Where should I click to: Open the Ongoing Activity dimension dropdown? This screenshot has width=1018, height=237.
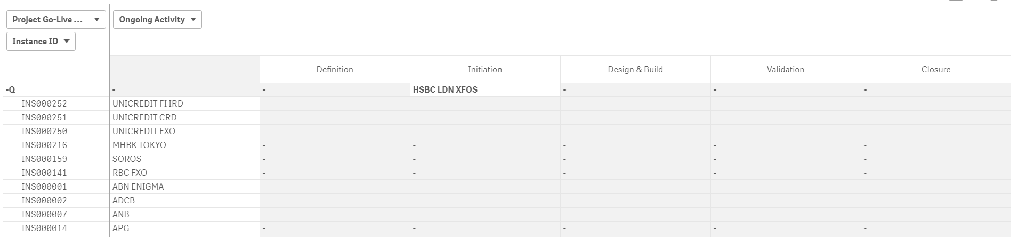(x=157, y=20)
